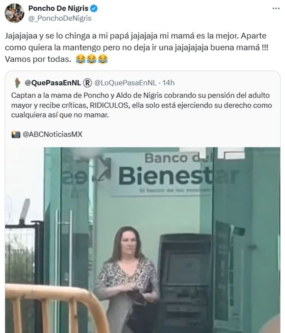Image resolution: width=285 pixels, height=333 pixels.
Task: Open the @_PonchoDeNigris handle
Action: click(60, 18)
